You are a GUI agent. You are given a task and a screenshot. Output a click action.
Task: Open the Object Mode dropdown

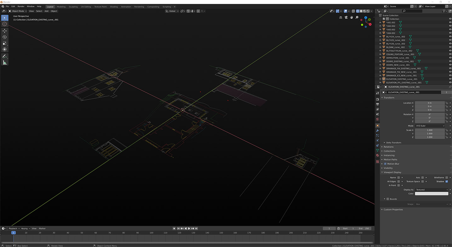tap(18, 11)
